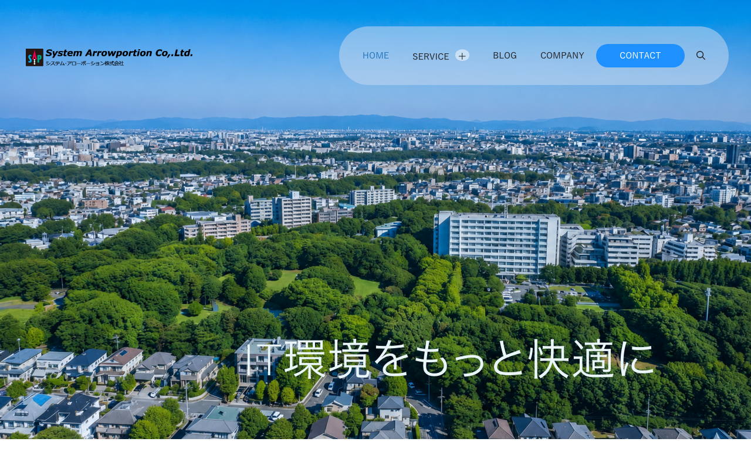This screenshot has width=751, height=469.
Task: Click the blue CONTACT button
Action: (x=640, y=56)
